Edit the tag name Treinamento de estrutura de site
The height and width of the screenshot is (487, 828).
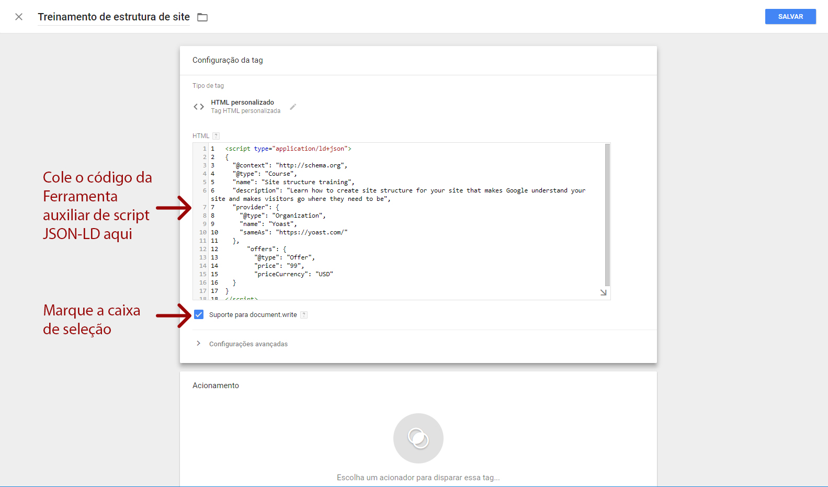pyautogui.click(x=114, y=17)
